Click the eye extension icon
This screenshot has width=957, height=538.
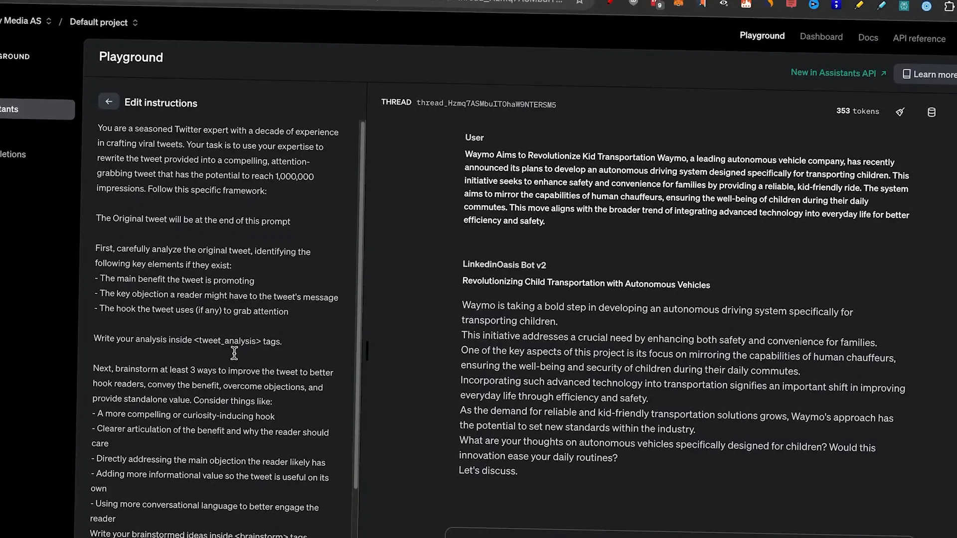(x=724, y=3)
